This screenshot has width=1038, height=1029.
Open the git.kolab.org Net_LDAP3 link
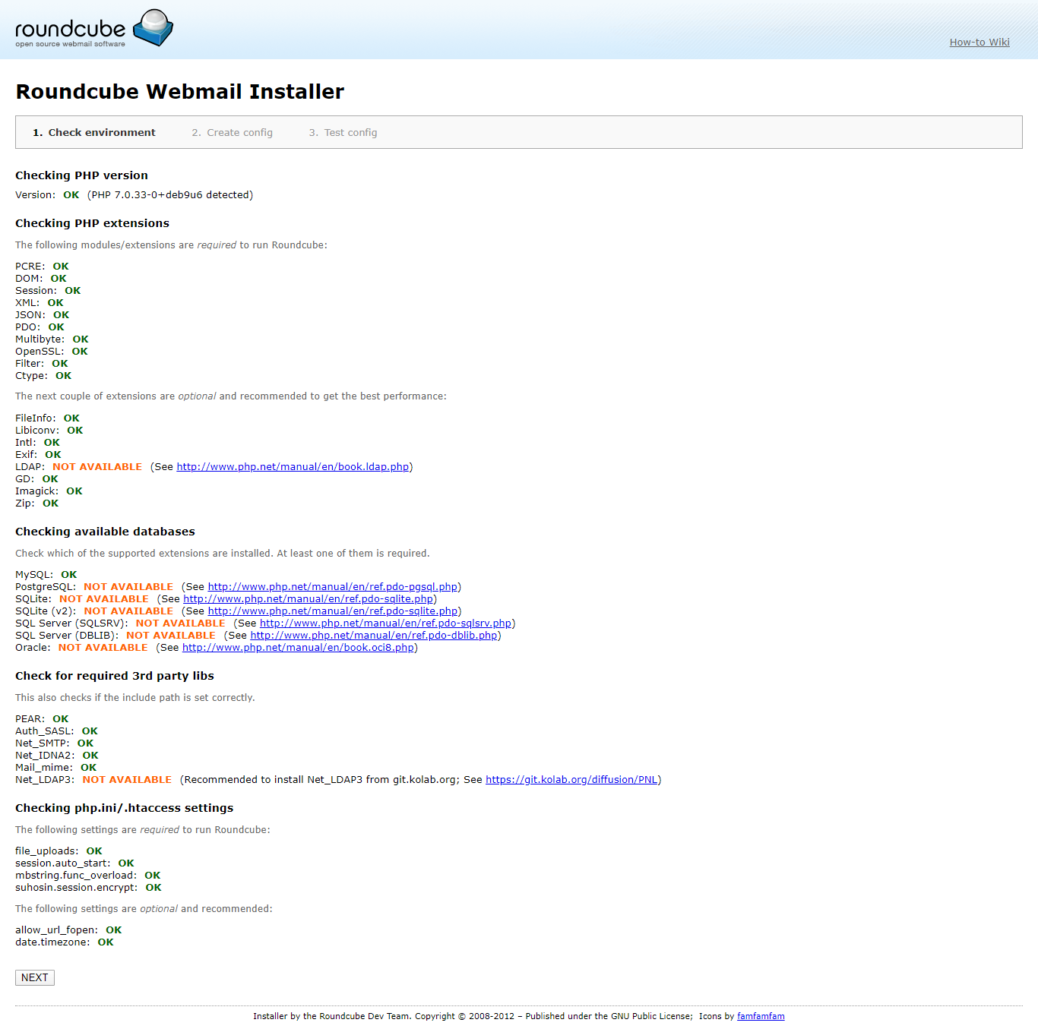[x=571, y=780]
